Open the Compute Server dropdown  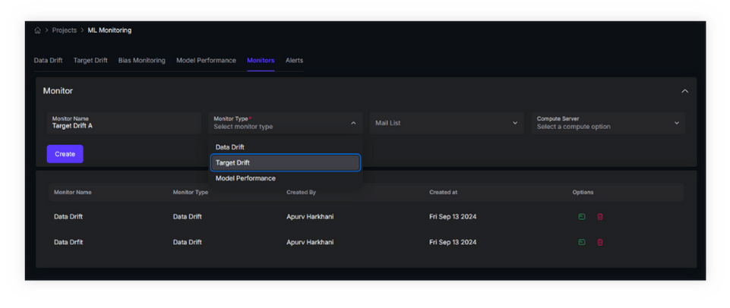(x=608, y=123)
